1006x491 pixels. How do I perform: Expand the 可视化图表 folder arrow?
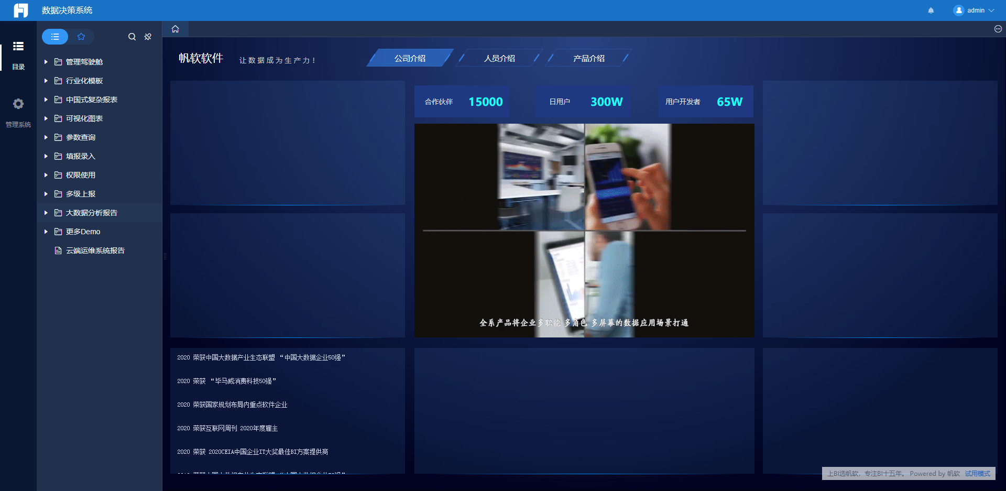pos(46,118)
